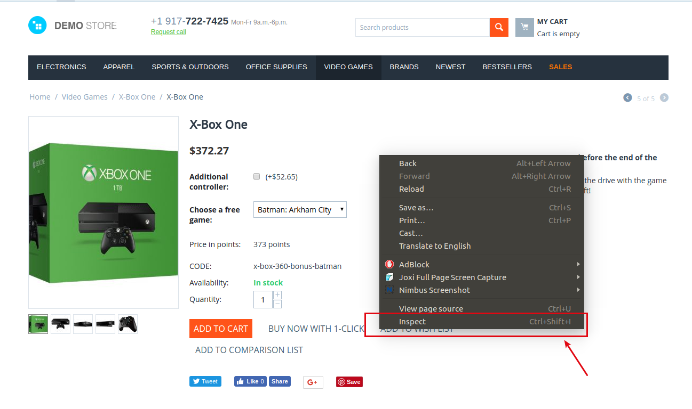Select Inspect in the context menu
692x409 pixels.
coord(482,322)
